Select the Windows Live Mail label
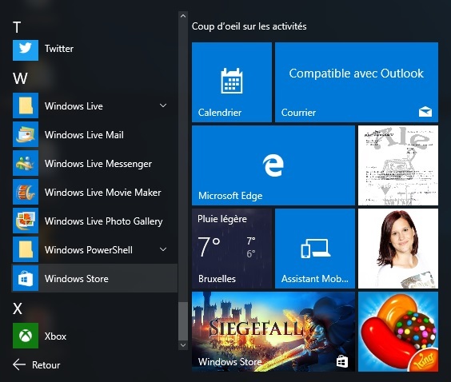Screen dimensions: 451x382 [84, 135]
